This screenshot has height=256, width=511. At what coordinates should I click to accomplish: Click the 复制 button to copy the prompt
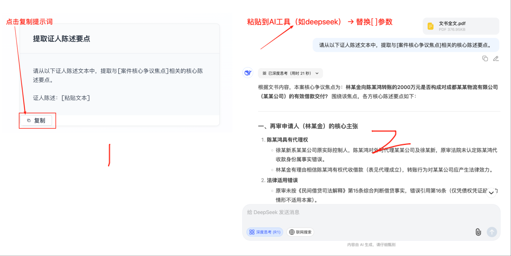pyautogui.click(x=37, y=120)
